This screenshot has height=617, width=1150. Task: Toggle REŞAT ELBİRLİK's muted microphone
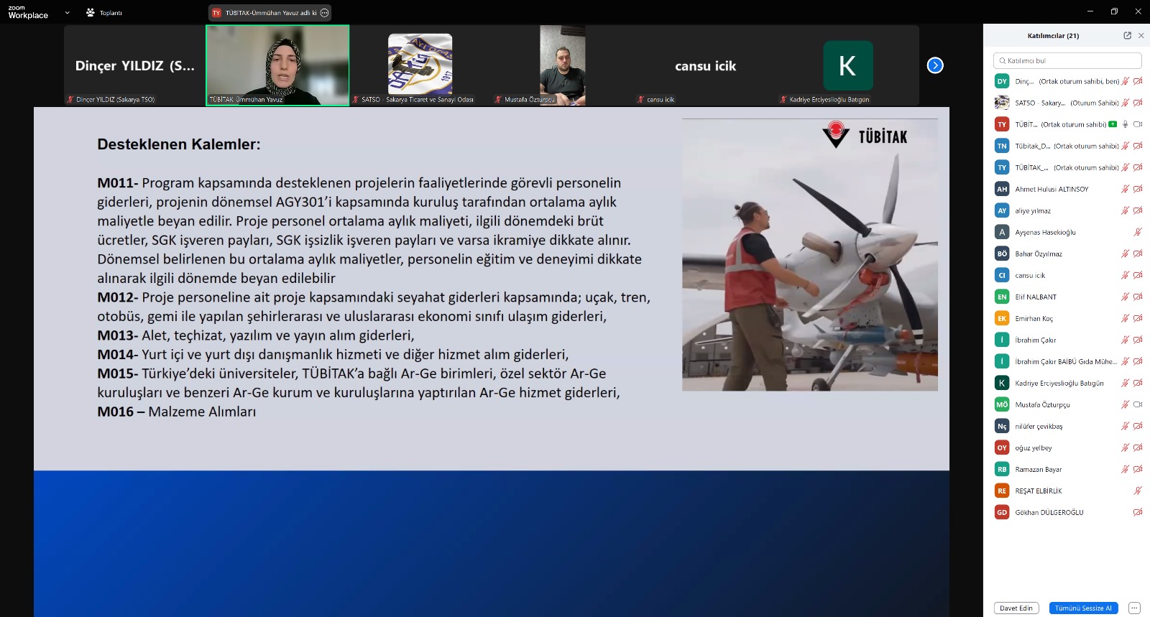coord(1138,491)
